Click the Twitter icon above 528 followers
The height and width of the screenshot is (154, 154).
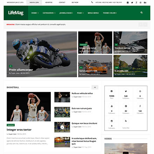[126, 91]
